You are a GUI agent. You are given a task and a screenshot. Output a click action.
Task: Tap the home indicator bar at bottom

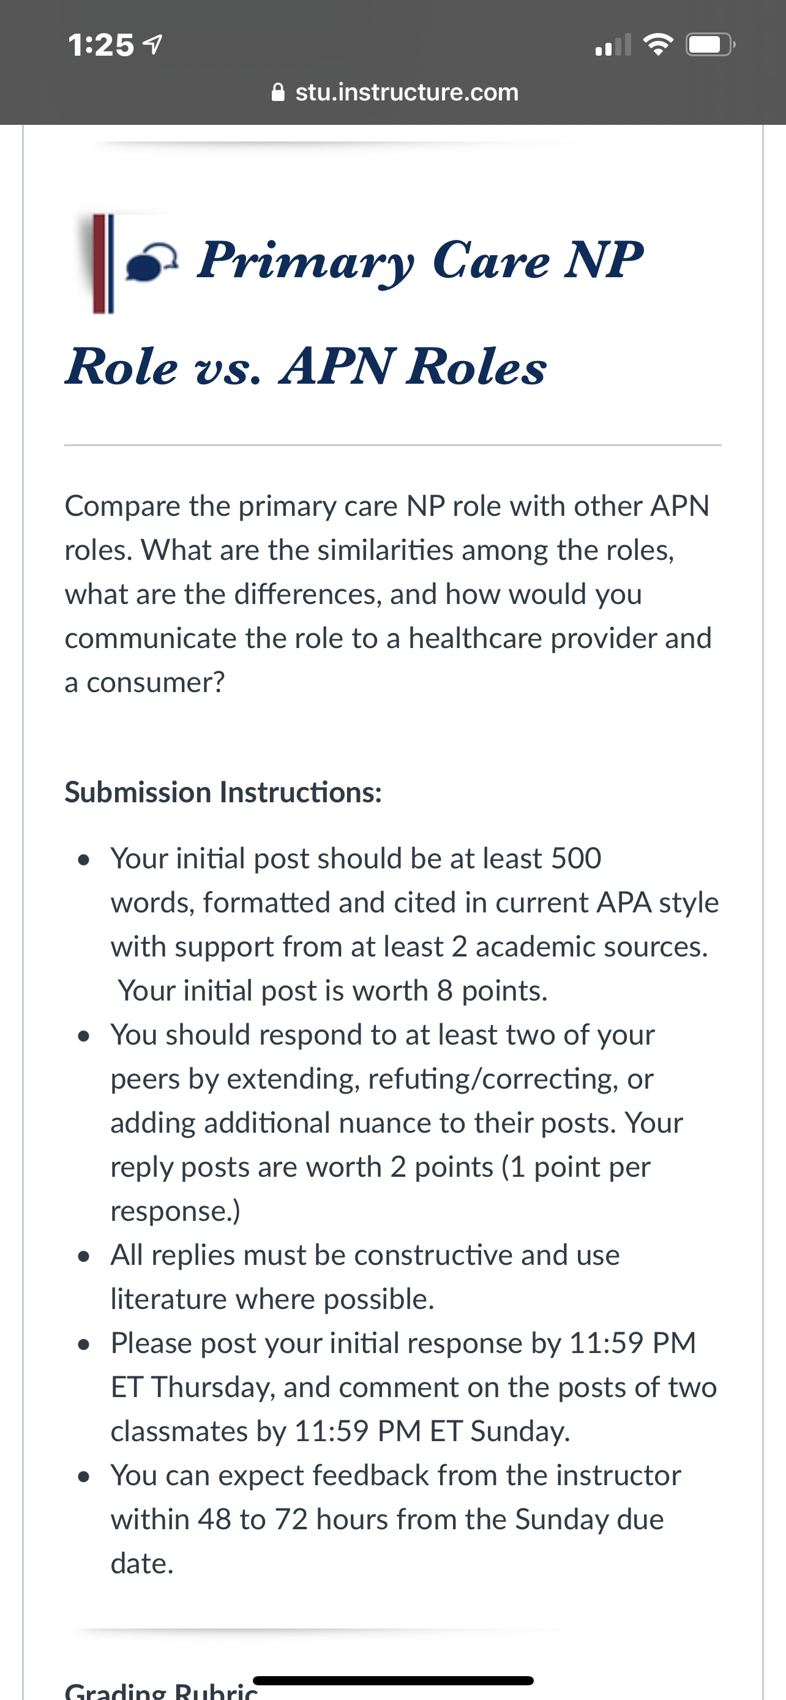(x=392, y=1680)
